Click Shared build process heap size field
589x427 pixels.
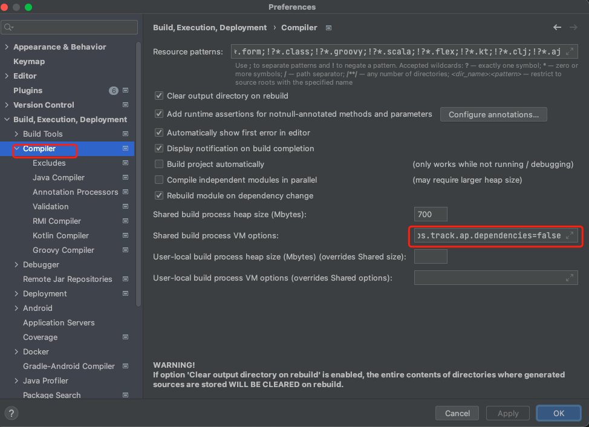pyautogui.click(x=431, y=215)
